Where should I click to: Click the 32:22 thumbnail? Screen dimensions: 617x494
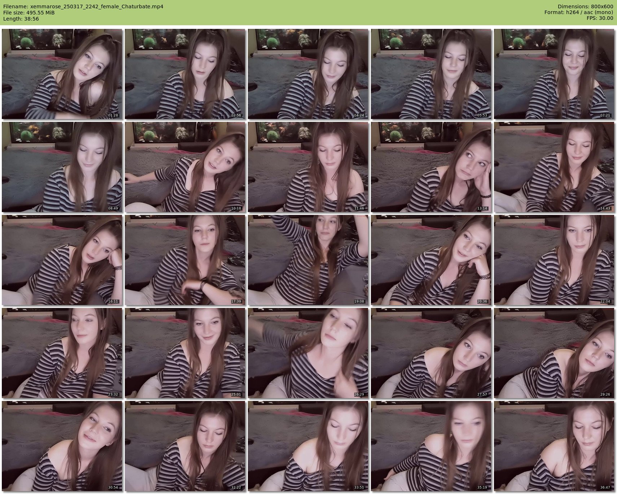pyautogui.click(x=185, y=446)
